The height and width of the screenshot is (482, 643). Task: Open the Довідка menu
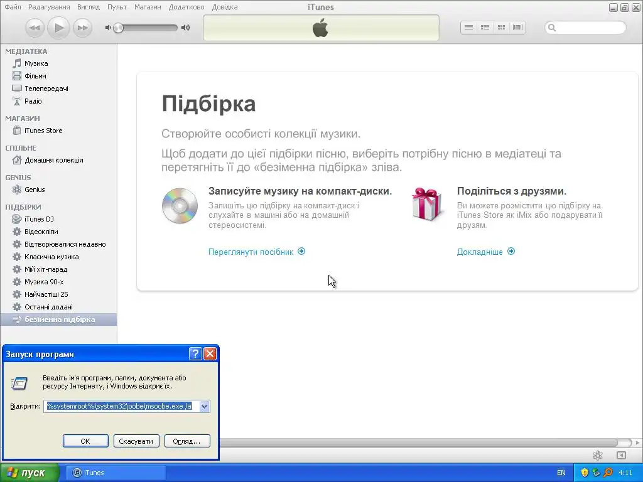coord(225,7)
